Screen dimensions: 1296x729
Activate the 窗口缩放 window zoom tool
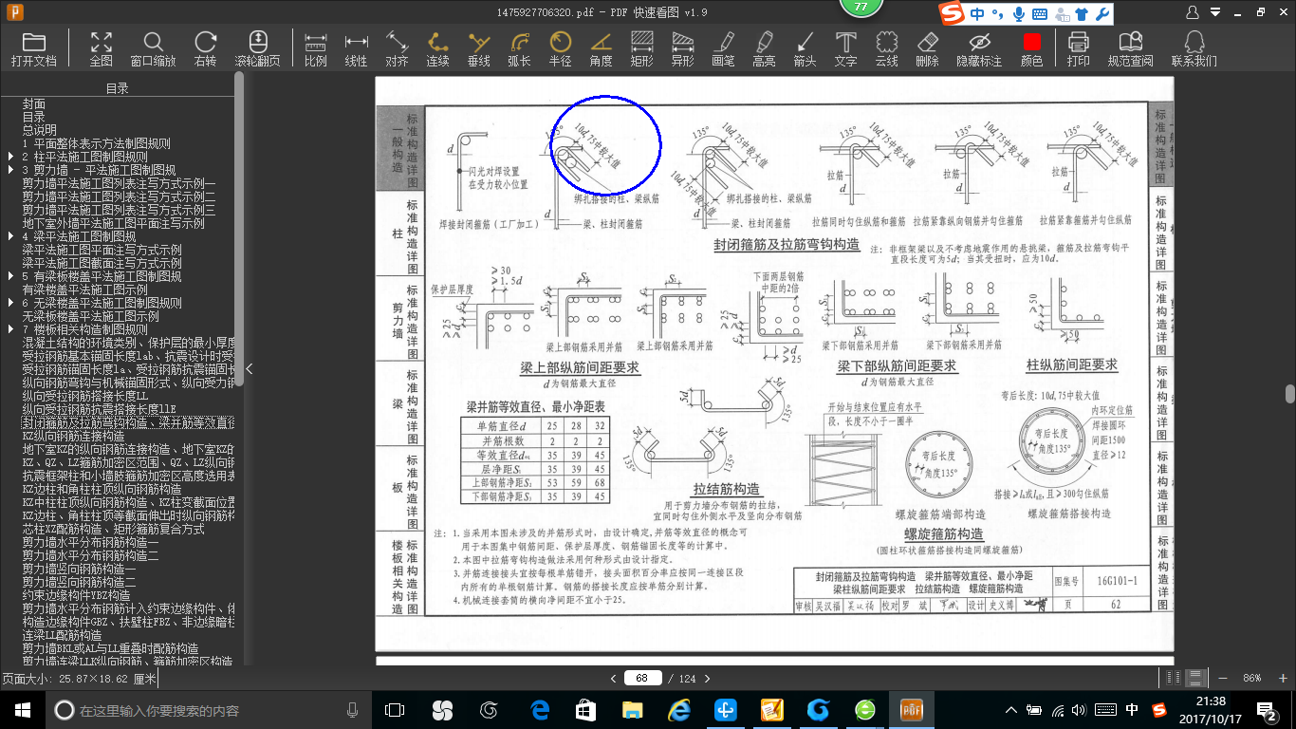pyautogui.click(x=153, y=48)
